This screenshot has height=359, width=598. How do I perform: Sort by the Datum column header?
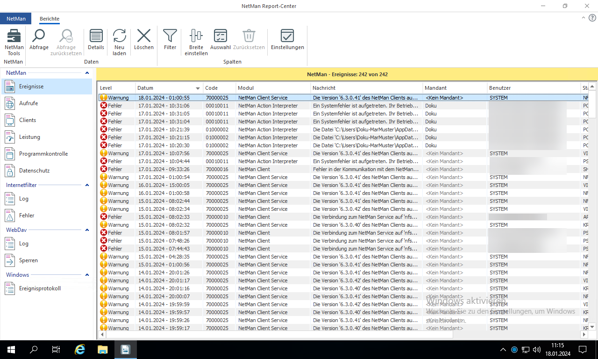[166, 88]
